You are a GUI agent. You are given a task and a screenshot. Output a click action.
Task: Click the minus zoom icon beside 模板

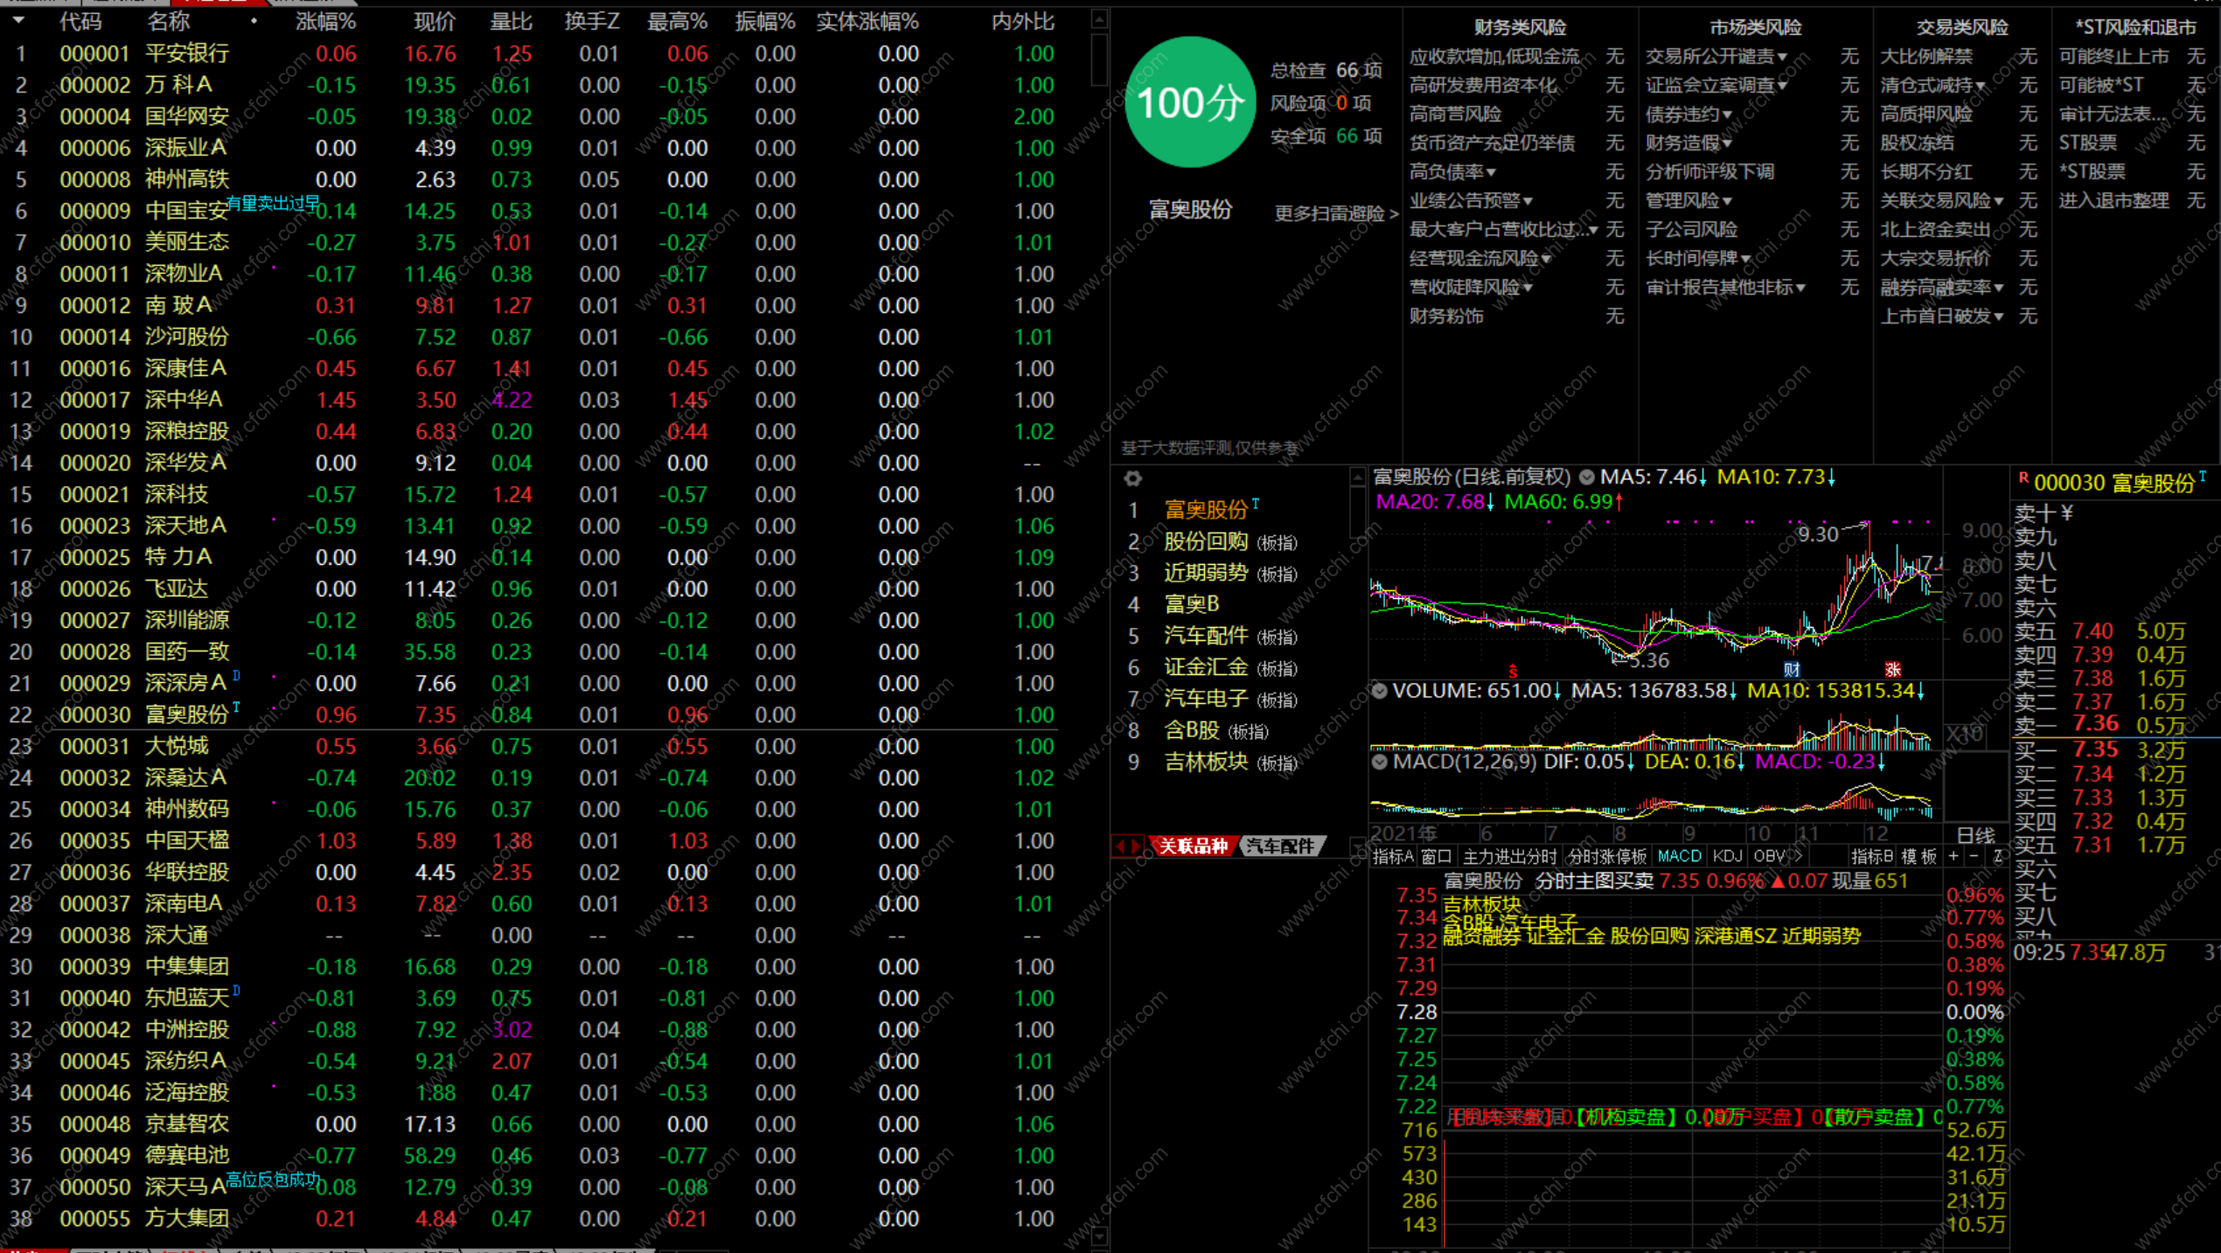pos(1974,856)
